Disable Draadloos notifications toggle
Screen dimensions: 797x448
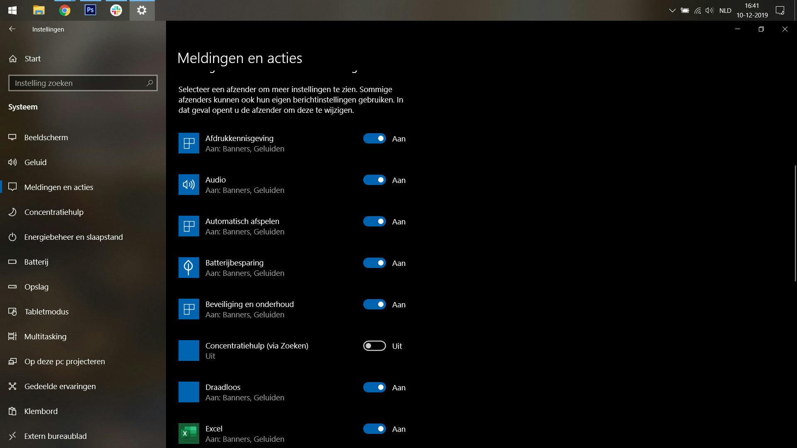(374, 387)
